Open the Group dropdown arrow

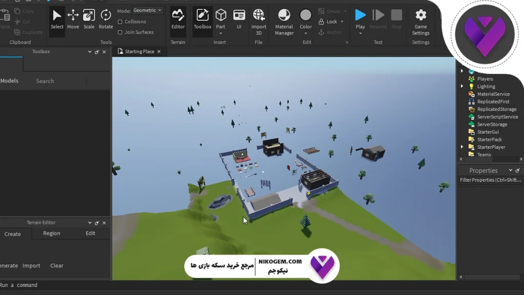(x=345, y=11)
